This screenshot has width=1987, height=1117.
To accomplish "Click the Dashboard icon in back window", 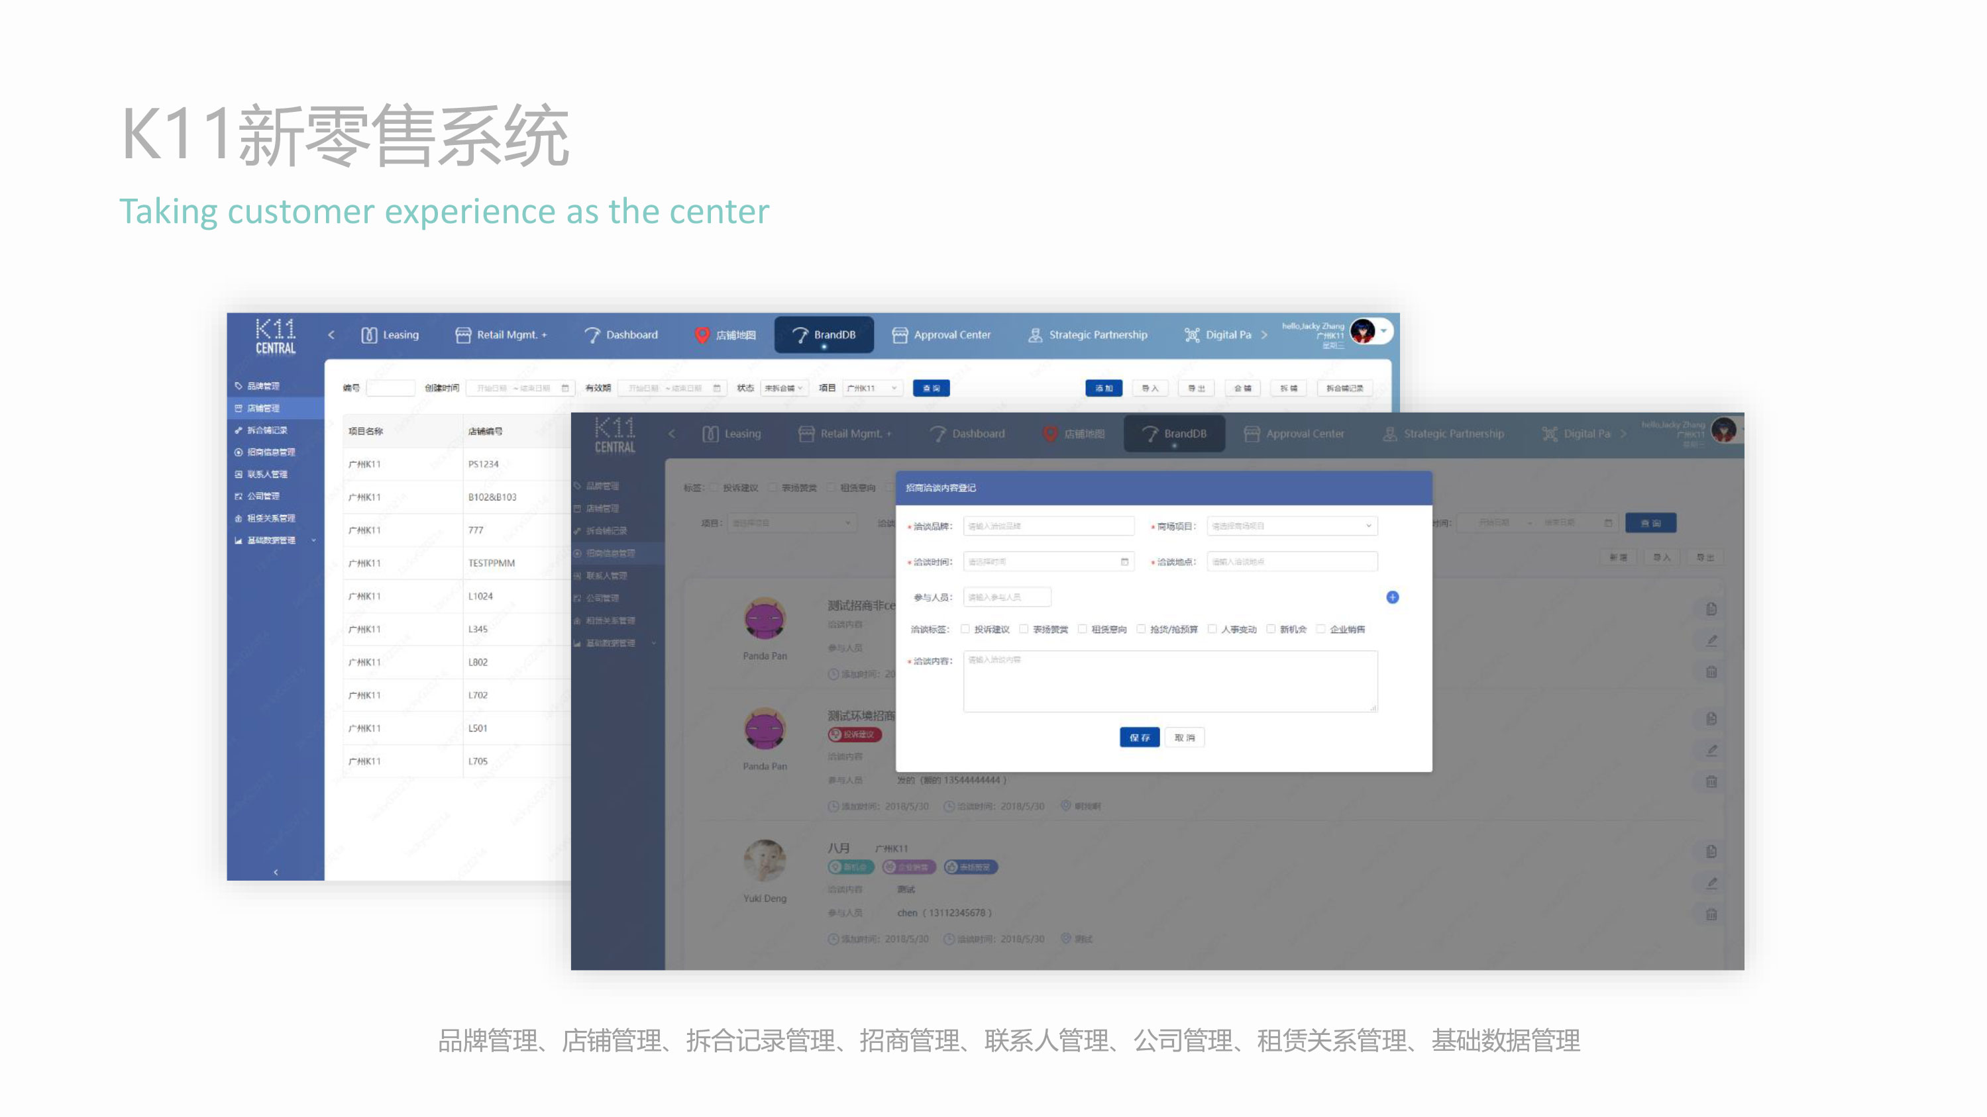I will click(592, 334).
